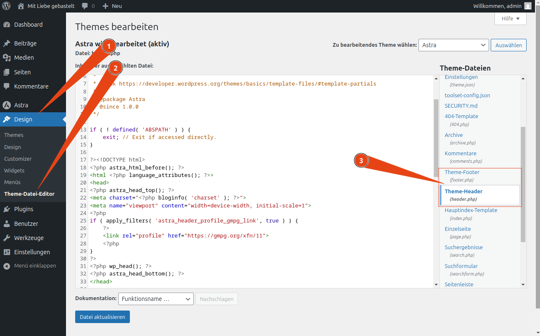Click the wp_head() line in editor

[x=121, y=266]
